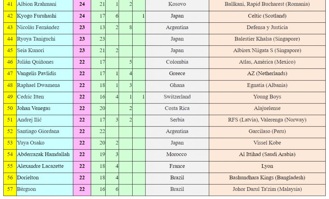The image size is (329, 199).
Task: Select the Alajuelense club cell
Action: pyautogui.click(x=267, y=108)
